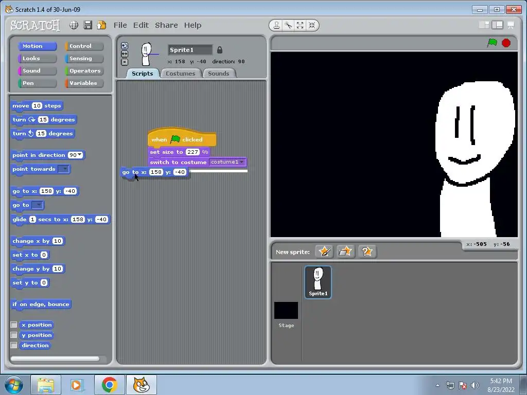
Task: Click the volume speaker tray icon
Action: (475, 385)
